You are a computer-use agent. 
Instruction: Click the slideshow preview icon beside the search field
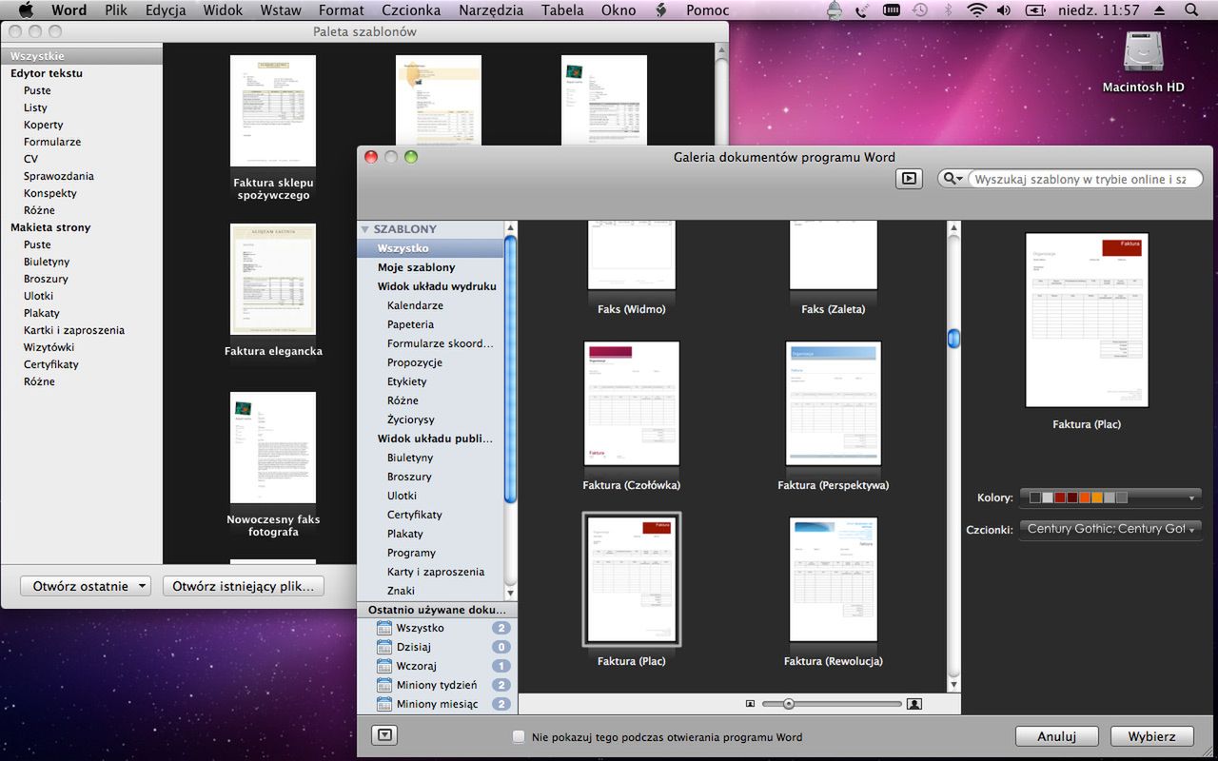908,178
